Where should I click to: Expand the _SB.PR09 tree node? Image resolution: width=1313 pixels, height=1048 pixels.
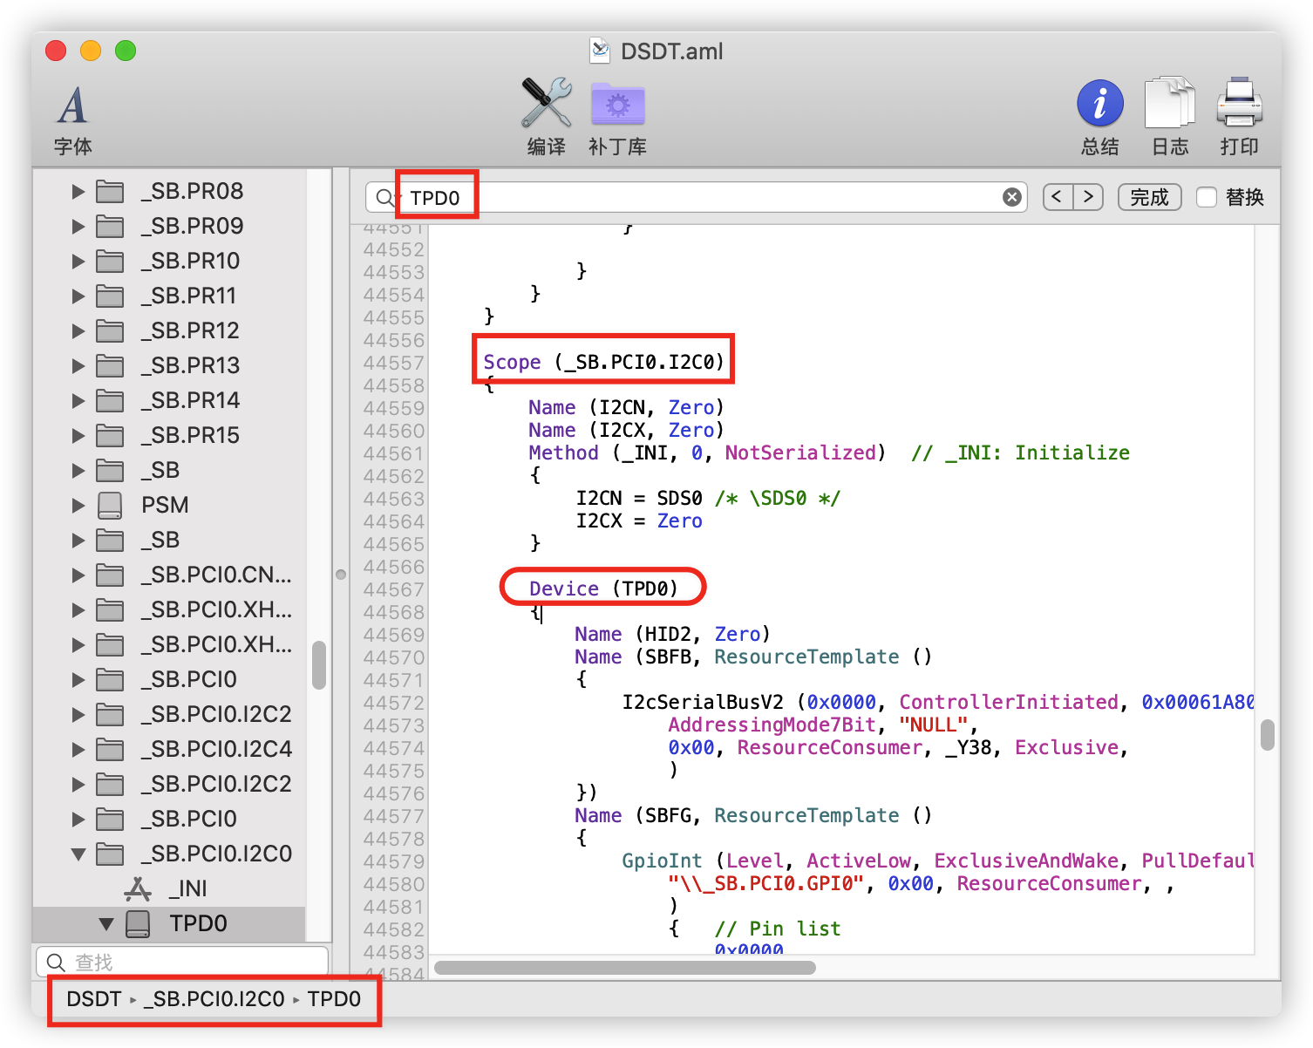78,226
